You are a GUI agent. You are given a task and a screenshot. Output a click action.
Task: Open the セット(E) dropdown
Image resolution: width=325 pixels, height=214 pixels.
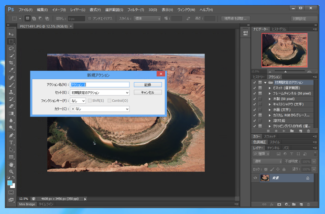pyautogui.click(x=100, y=93)
